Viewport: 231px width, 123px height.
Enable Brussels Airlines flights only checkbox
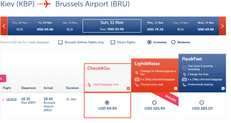[60, 42]
